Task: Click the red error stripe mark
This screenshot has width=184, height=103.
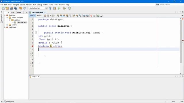Action: coord(183,41)
